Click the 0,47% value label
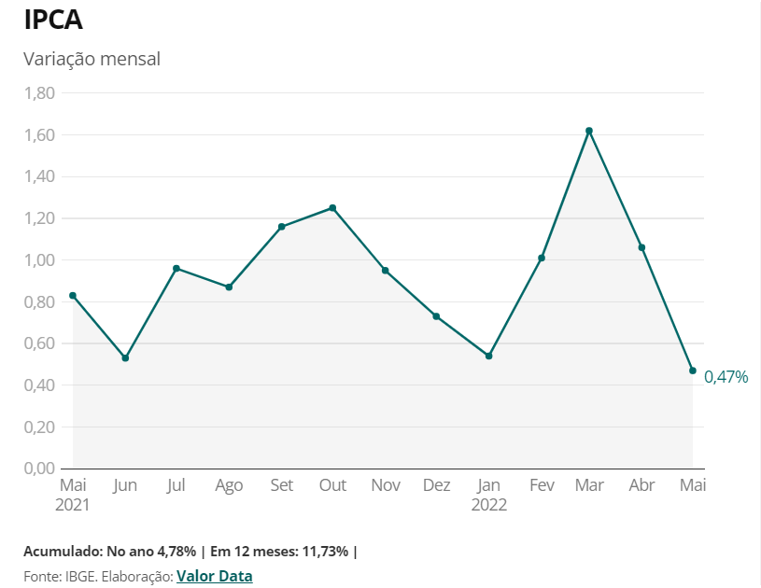The width and height of the screenshot is (761, 588). (x=726, y=376)
